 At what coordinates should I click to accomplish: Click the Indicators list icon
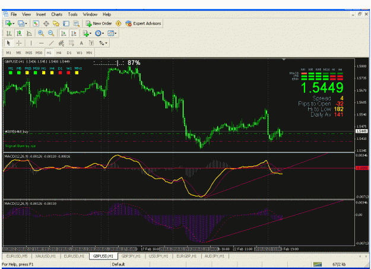pos(85,33)
